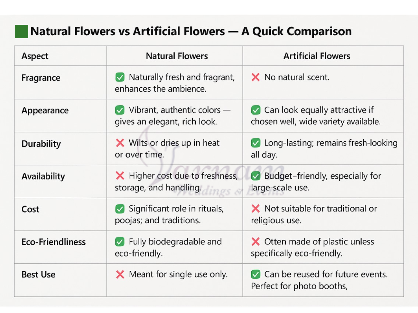
Task: Click the "Artificial Flowers" column header
Action: click(x=317, y=56)
